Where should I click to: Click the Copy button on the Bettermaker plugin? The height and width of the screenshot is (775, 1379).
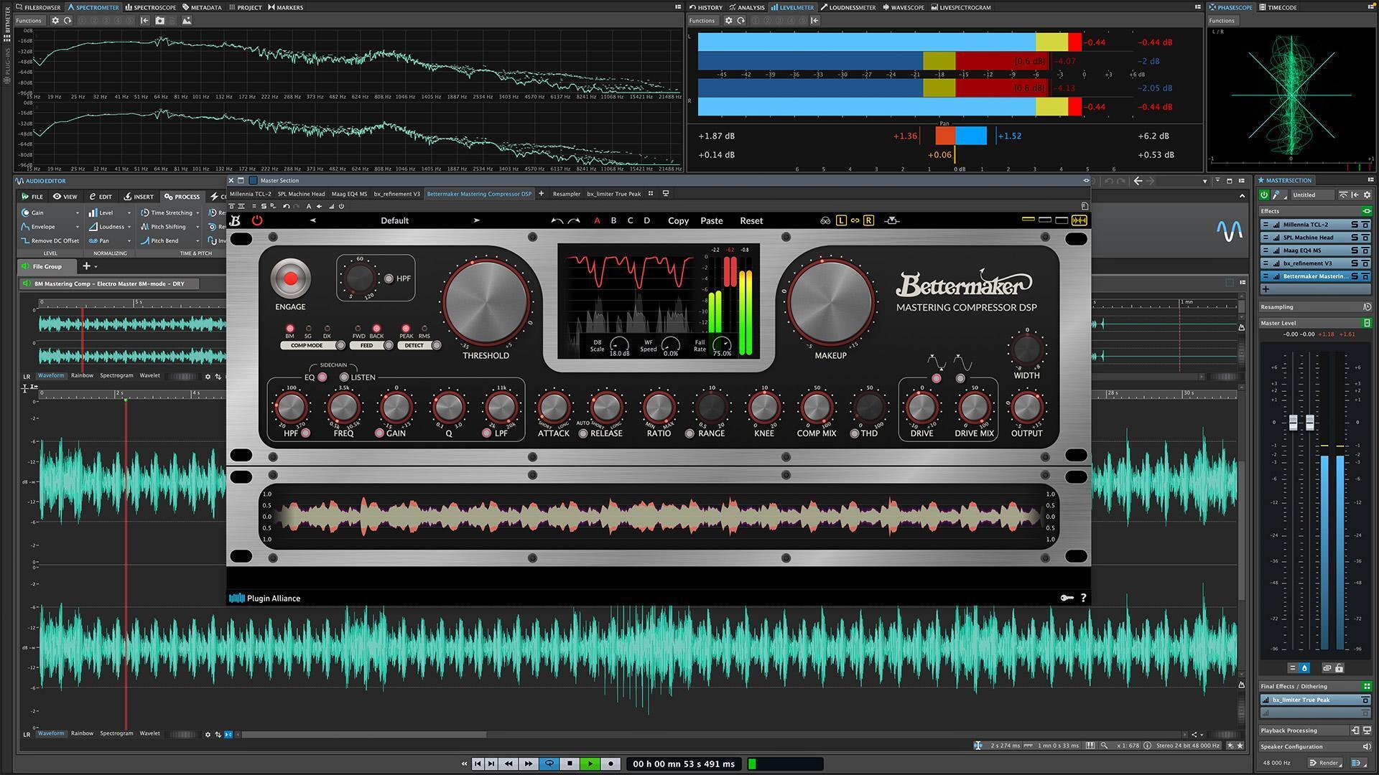pos(677,220)
